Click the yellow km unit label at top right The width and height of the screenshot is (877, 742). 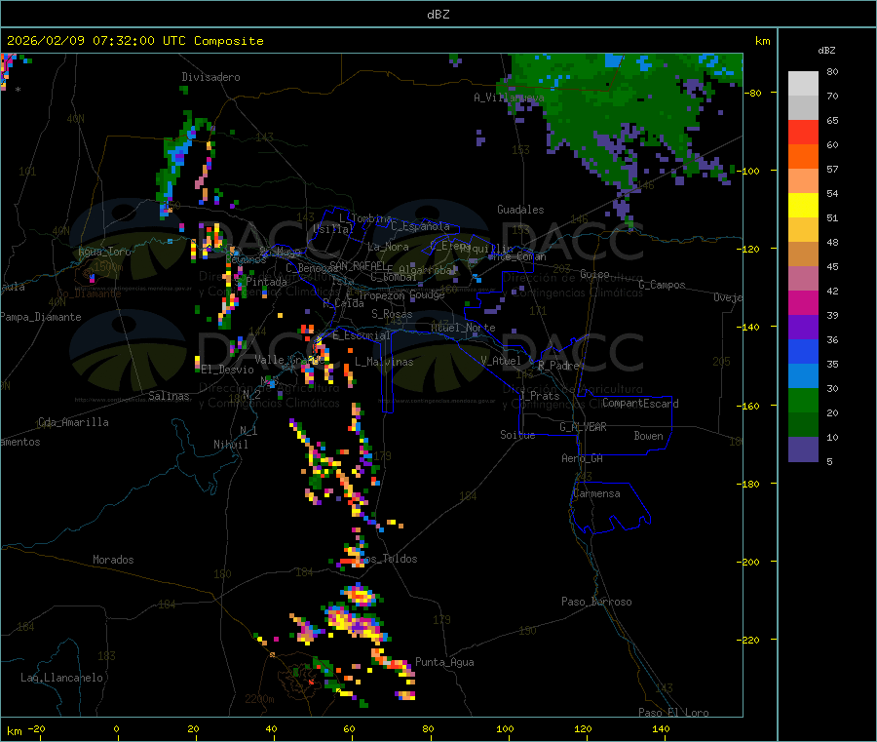coord(763,41)
